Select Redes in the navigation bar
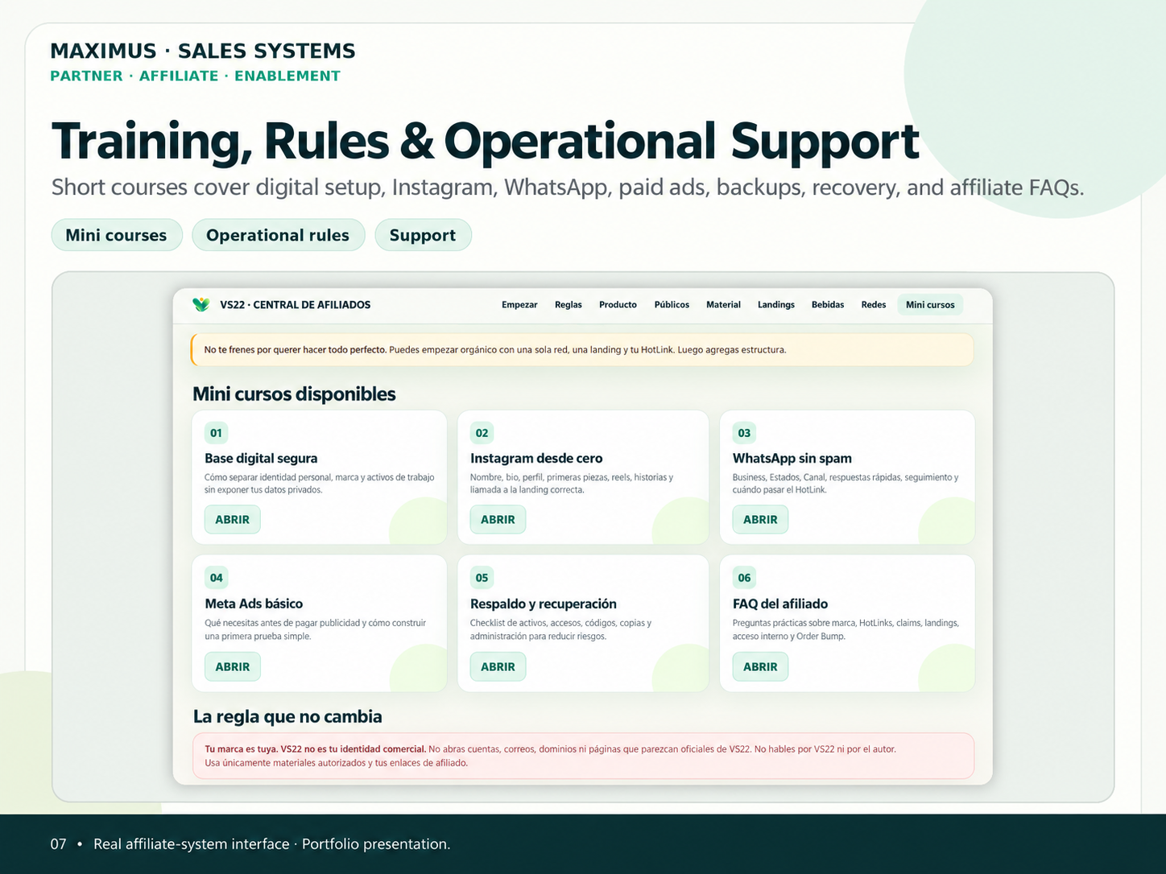This screenshot has width=1166, height=874. click(x=874, y=305)
